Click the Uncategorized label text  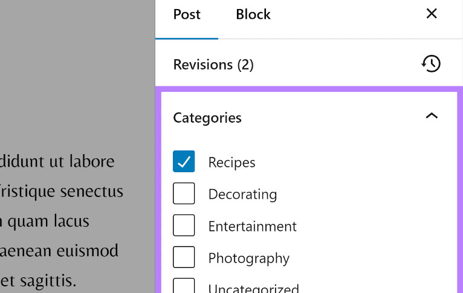253,288
